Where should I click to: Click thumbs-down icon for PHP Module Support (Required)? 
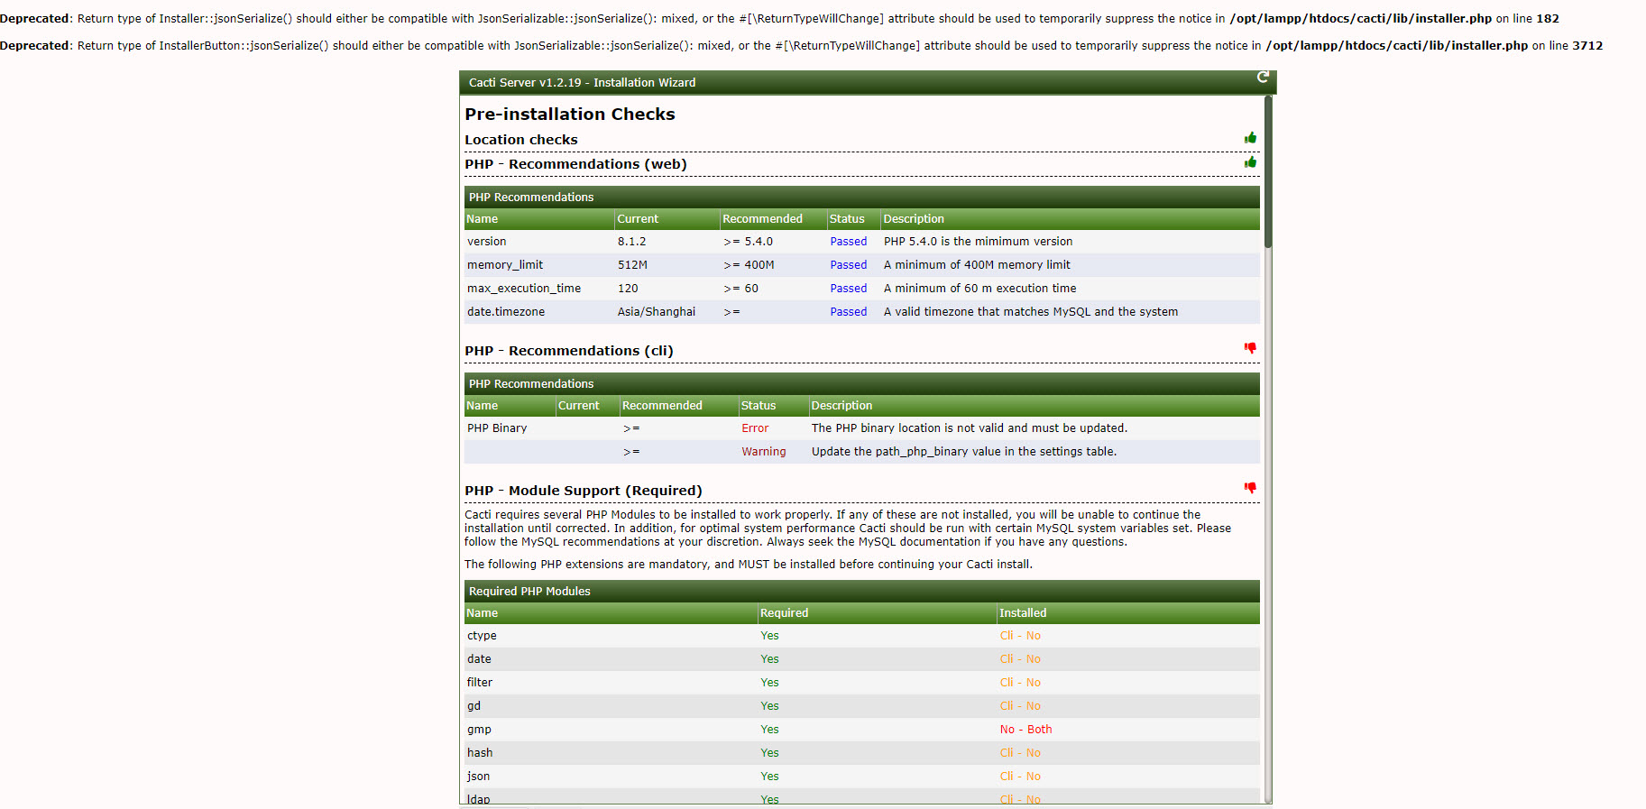1250,488
